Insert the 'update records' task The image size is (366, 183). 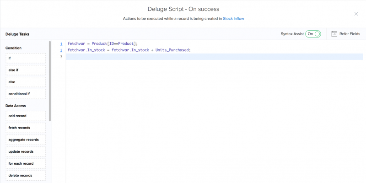pyautogui.click(x=26, y=151)
